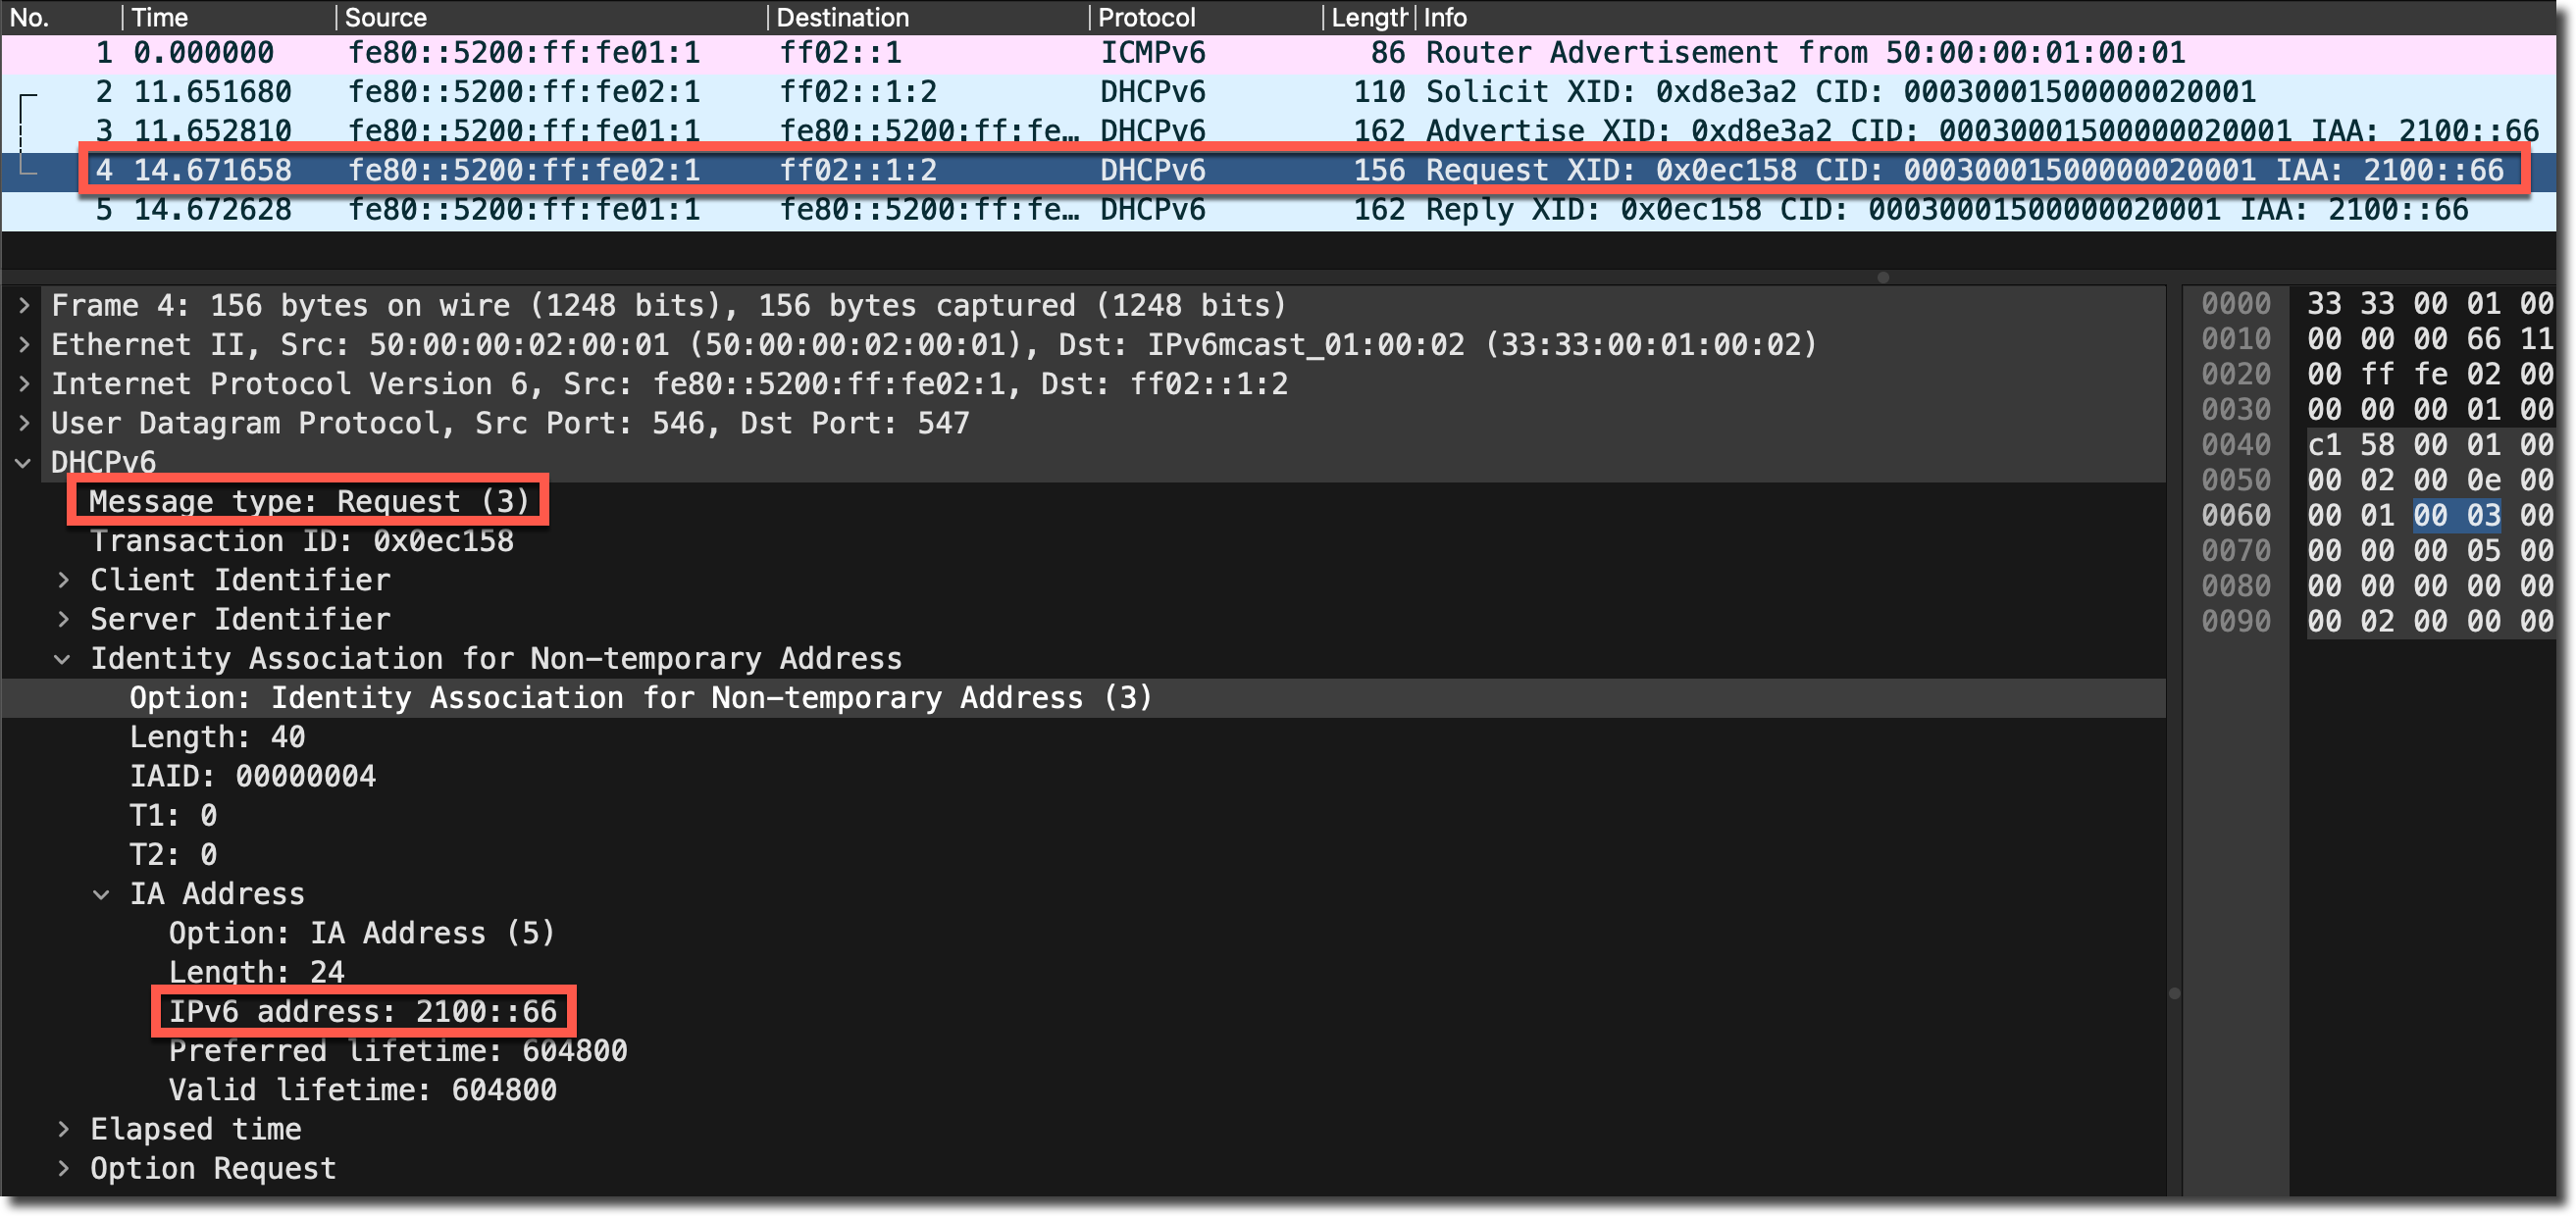The height and width of the screenshot is (1216, 2576).
Task: Sort packets by Time column header
Action: 160,17
